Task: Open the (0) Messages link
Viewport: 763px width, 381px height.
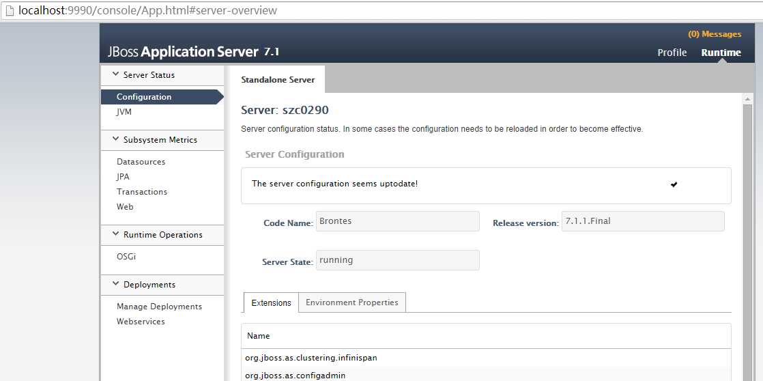Action: coord(715,34)
